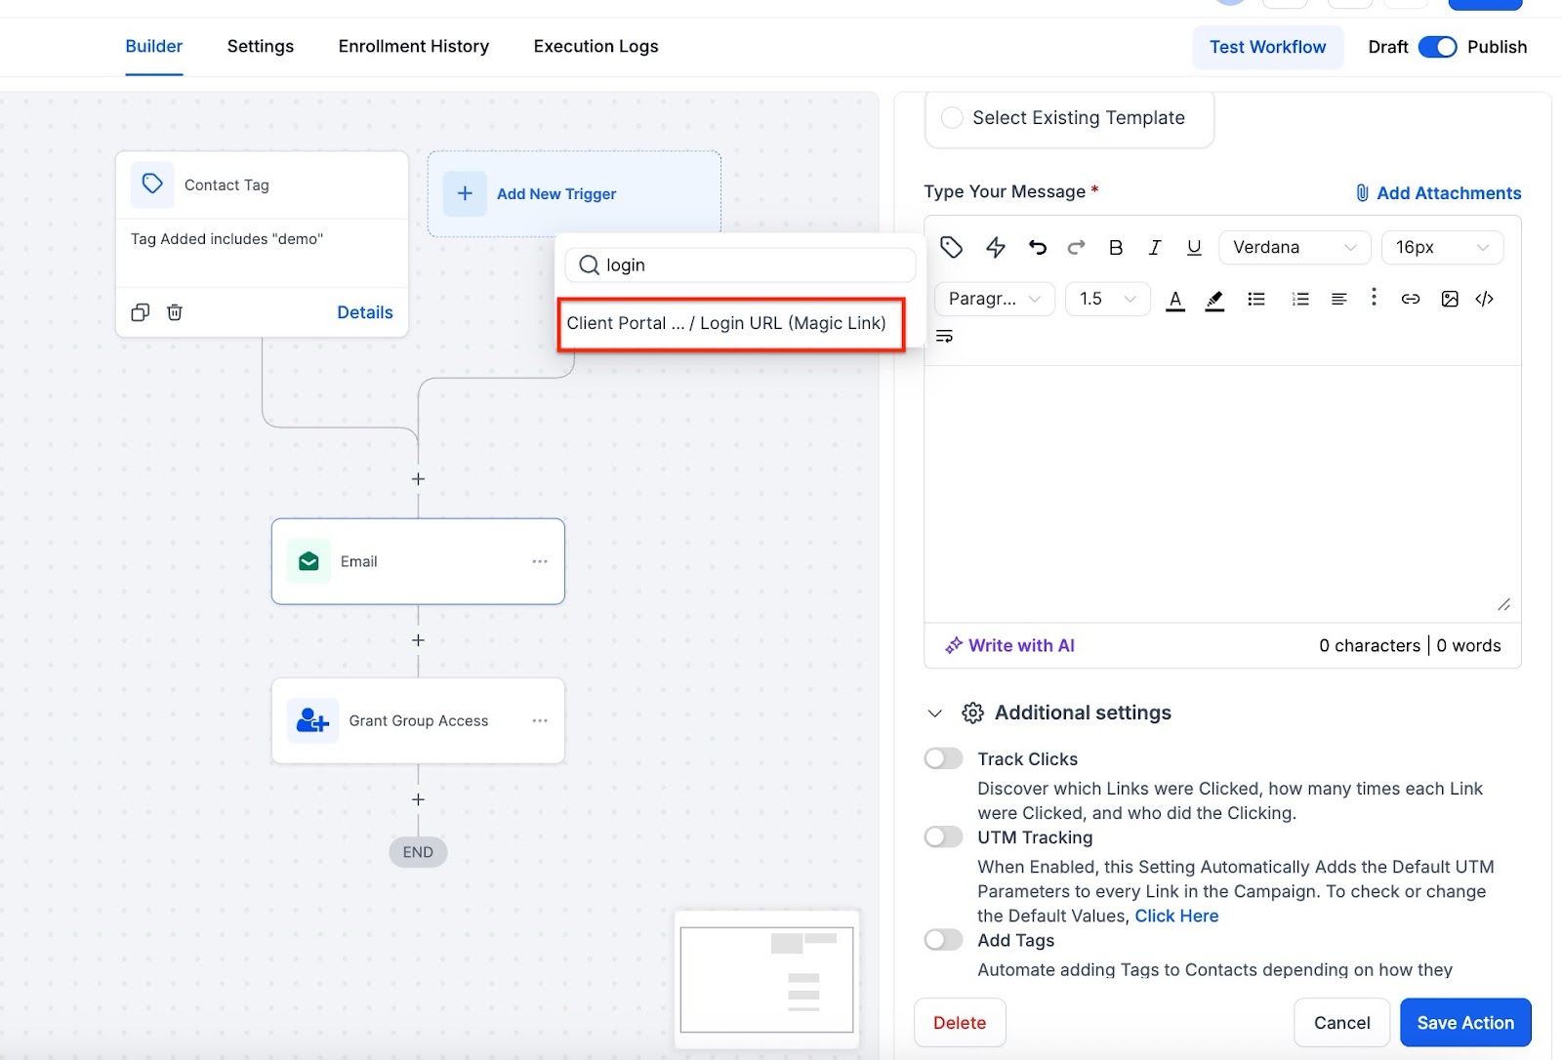Open the Verdana font family dropdown

pyautogui.click(x=1294, y=248)
